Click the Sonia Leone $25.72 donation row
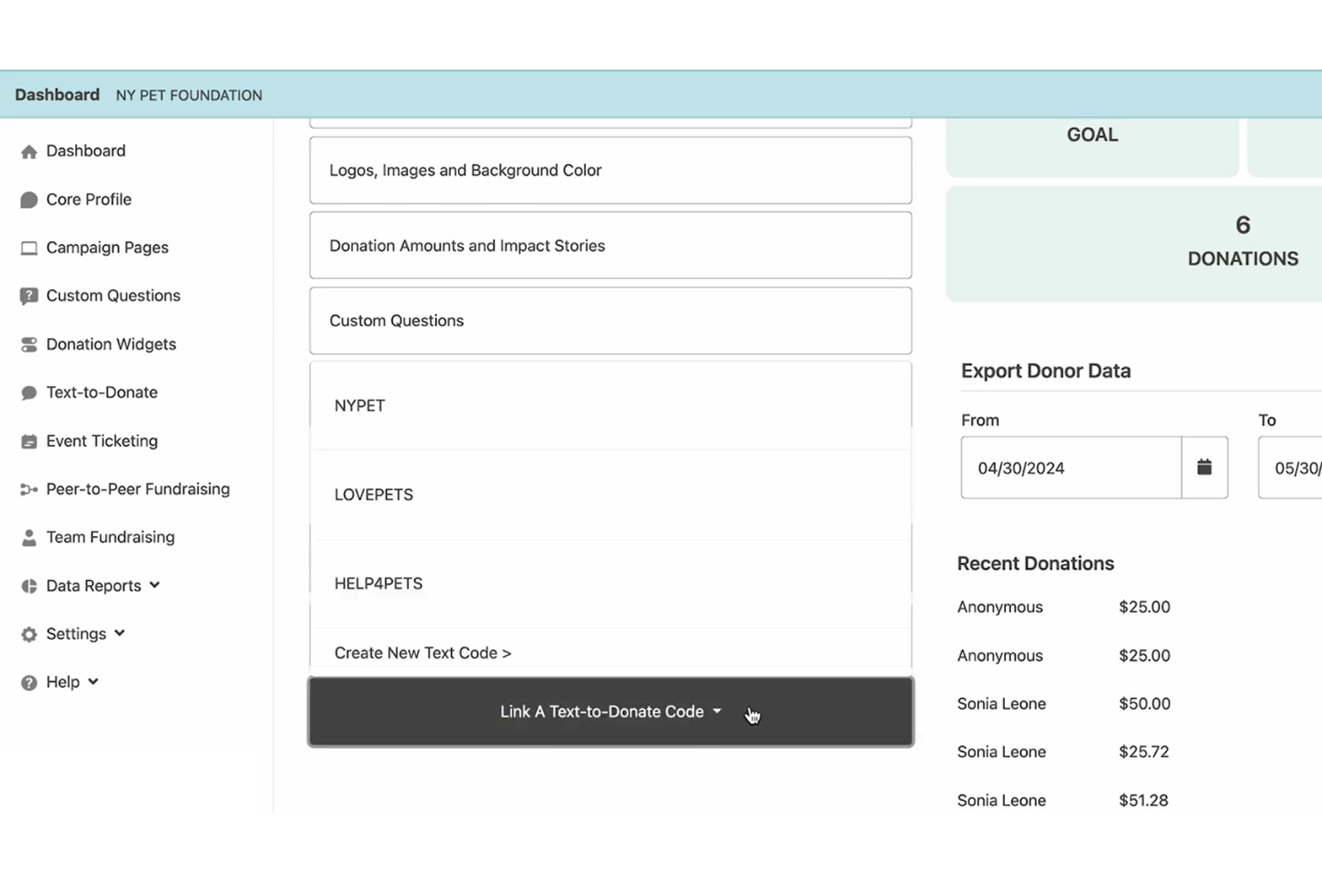1322x882 pixels. [1063, 752]
